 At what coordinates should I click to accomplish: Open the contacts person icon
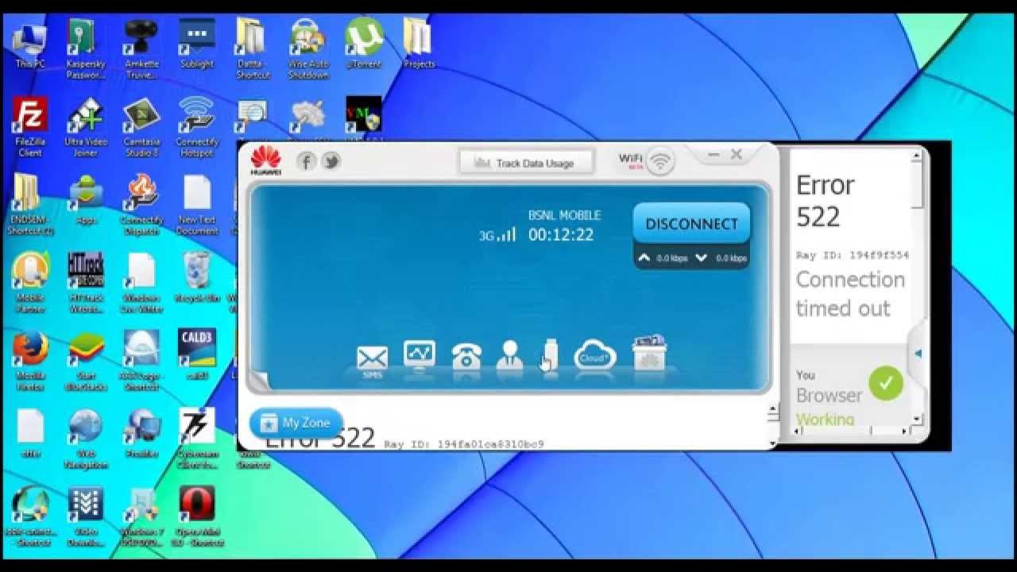click(x=509, y=355)
